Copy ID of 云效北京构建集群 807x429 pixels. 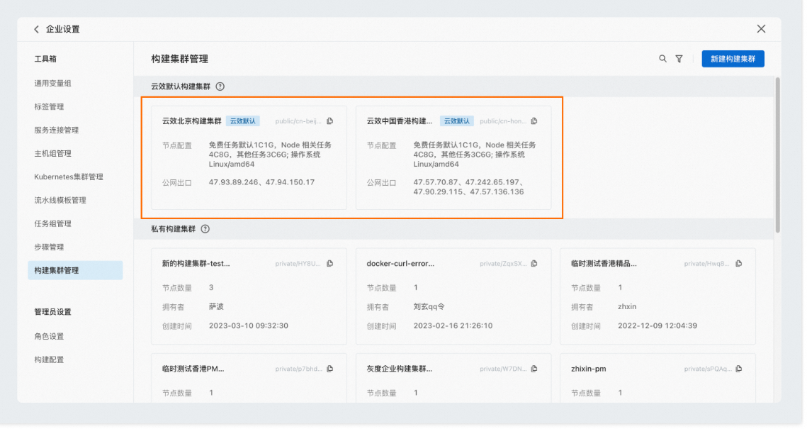click(x=332, y=121)
